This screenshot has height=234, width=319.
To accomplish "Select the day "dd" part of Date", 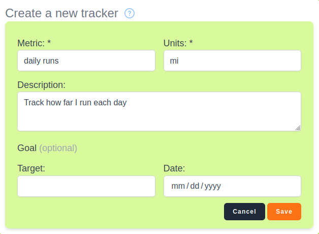I will [x=195, y=186].
